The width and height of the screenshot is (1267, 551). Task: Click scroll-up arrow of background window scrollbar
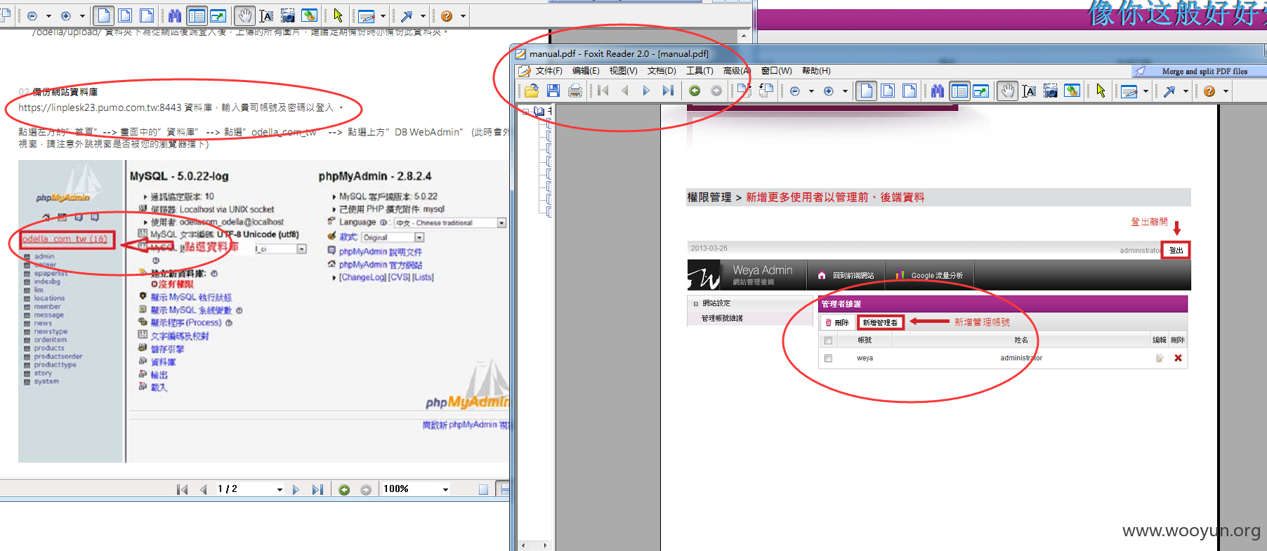pyautogui.click(x=744, y=36)
